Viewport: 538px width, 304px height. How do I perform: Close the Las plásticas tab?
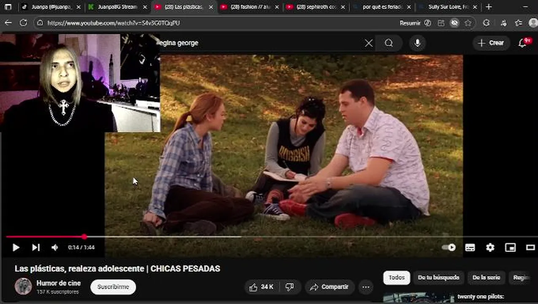(x=211, y=7)
